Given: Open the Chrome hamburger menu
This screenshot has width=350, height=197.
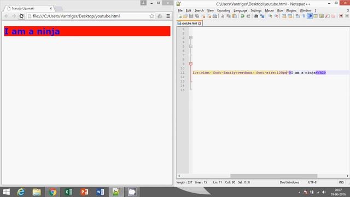Looking at the screenshot, I should tap(168, 16).
